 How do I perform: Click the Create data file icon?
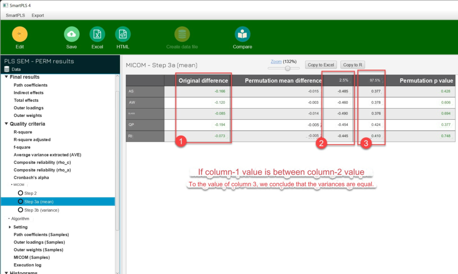[x=182, y=34]
